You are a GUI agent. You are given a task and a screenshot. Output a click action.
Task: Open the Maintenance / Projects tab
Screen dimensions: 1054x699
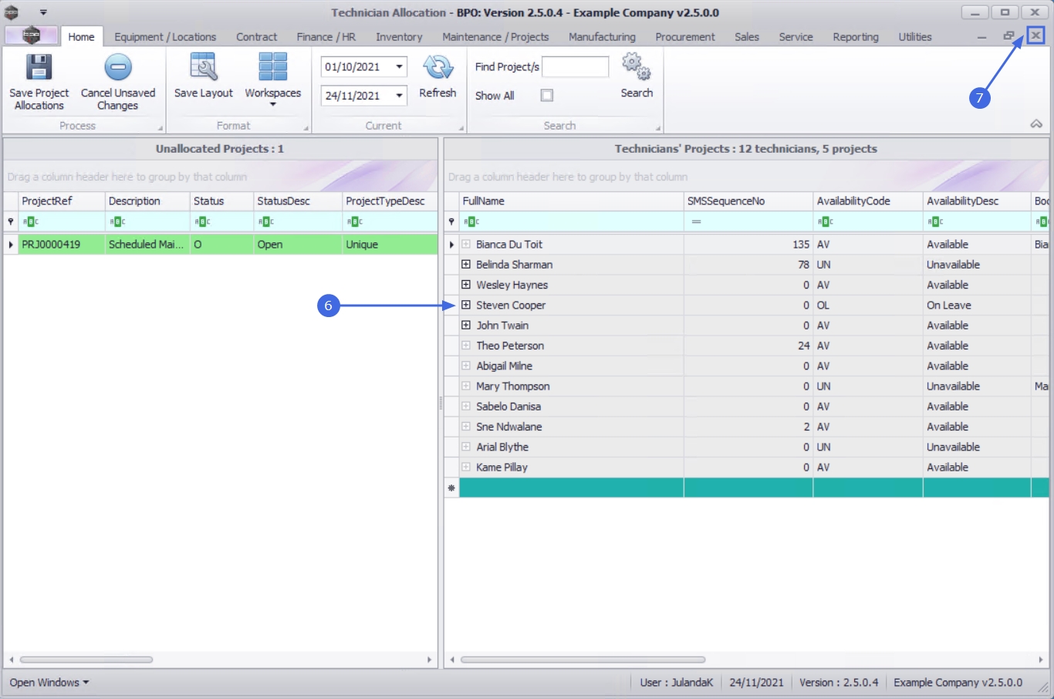(495, 36)
